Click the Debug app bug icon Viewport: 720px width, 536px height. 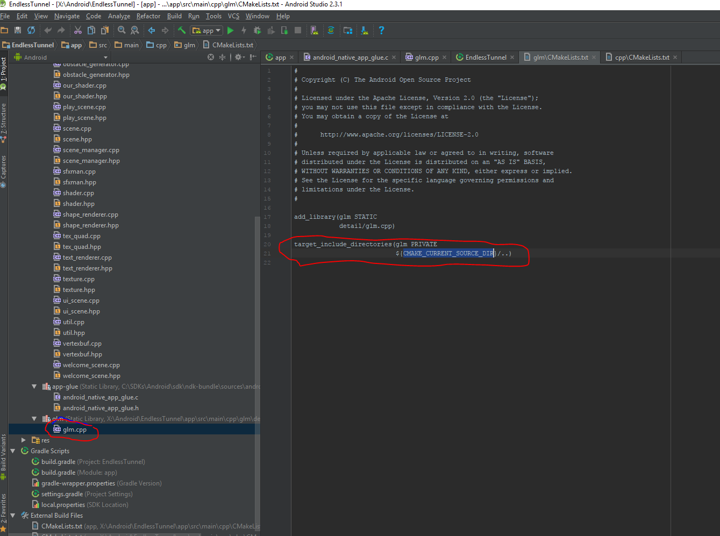257,31
